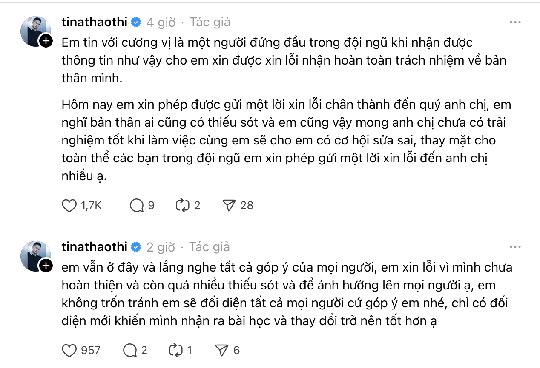Click the "4 giờ" timestamp
This screenshot has width=540, height=368.
[161, 23]
